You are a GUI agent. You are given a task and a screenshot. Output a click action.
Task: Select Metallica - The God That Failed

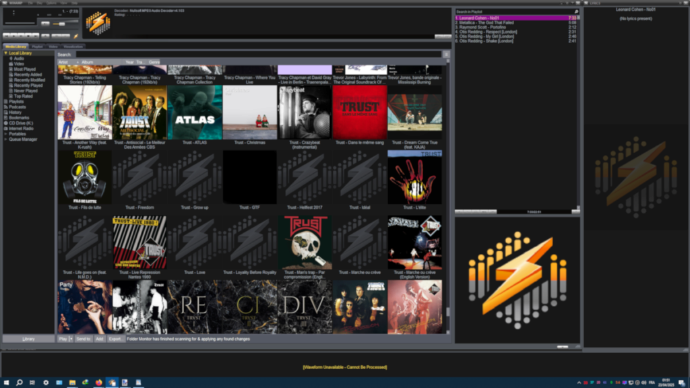point(515,22)
